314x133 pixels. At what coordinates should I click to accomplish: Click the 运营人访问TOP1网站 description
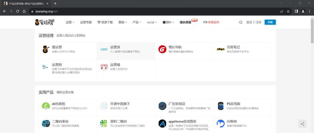(x=63, y=52)
